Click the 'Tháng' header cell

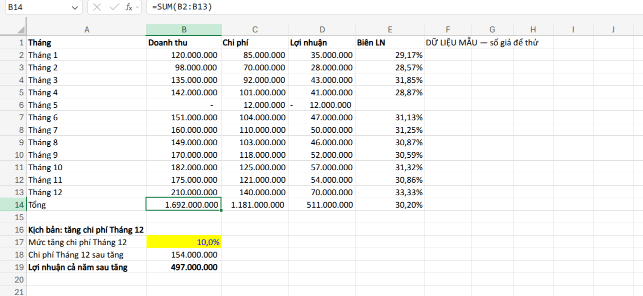point(86,42)
